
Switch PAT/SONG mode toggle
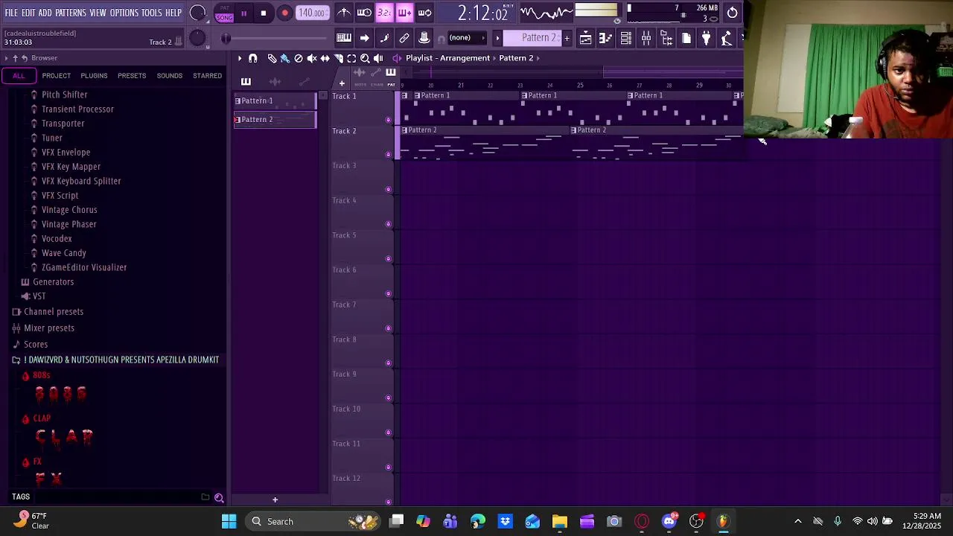(224, 13)
